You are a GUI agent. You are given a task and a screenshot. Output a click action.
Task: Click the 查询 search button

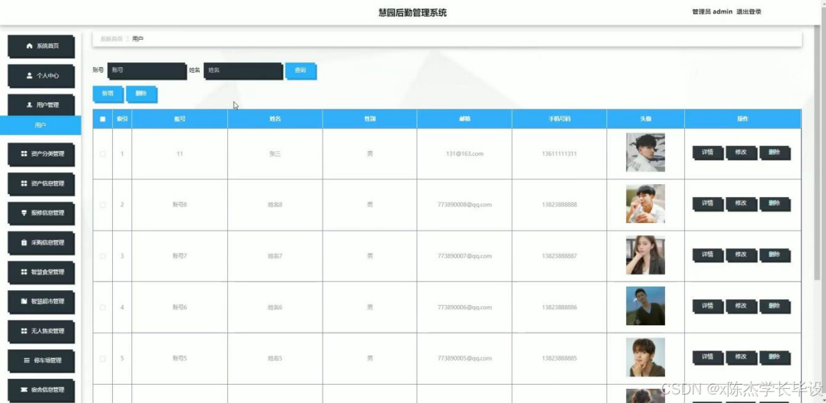(x=301, y=71)
